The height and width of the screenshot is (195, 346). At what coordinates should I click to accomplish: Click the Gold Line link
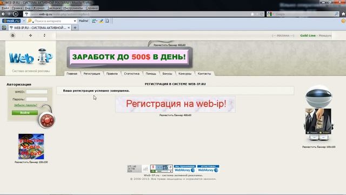pyautogui.click(x=308, y=35)
